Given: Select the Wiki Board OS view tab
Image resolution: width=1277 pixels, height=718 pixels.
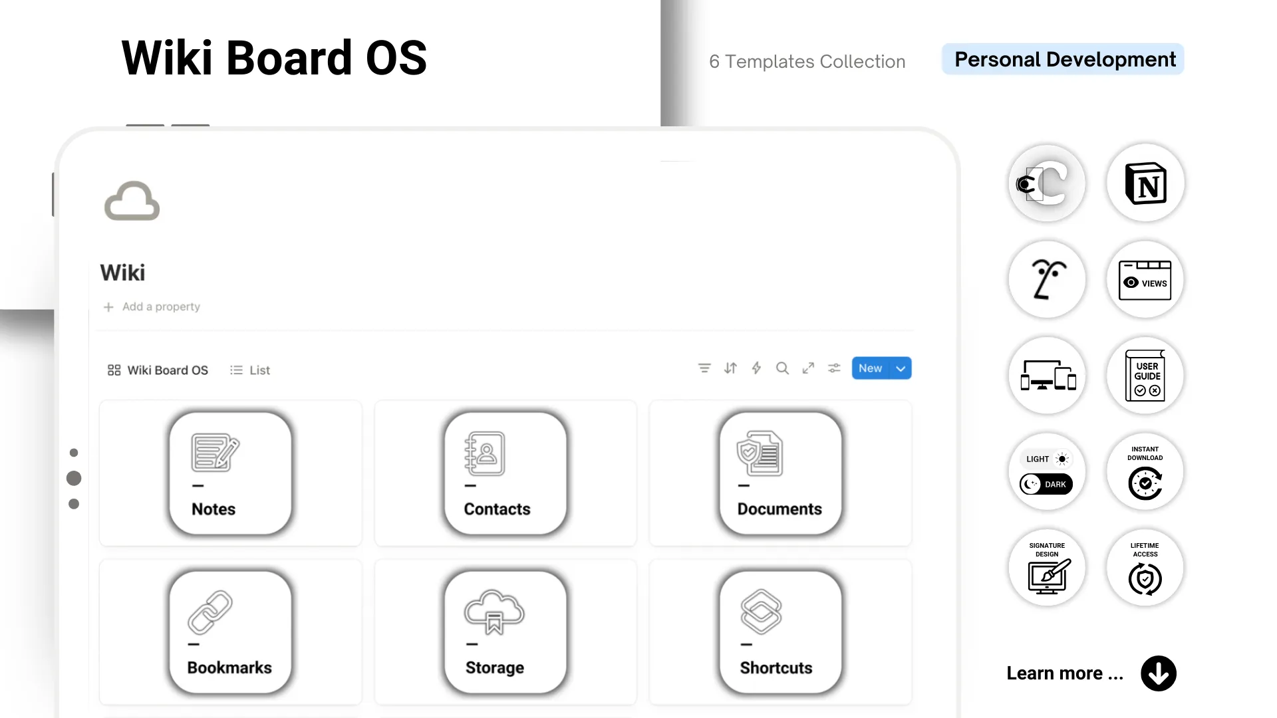Looking at the screenshot, I should [x=158, y=370].
